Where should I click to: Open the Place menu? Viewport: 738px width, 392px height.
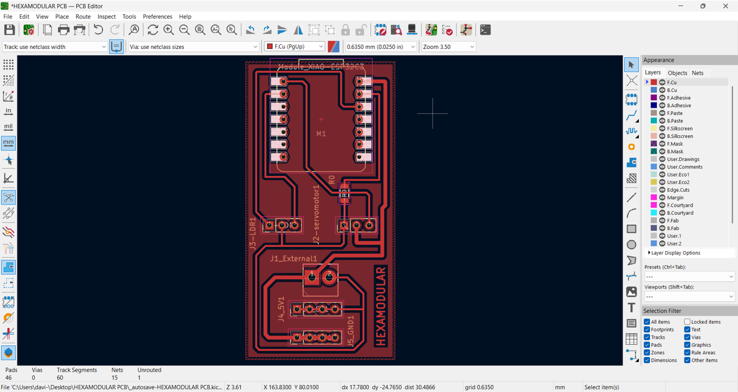[62, 17]
